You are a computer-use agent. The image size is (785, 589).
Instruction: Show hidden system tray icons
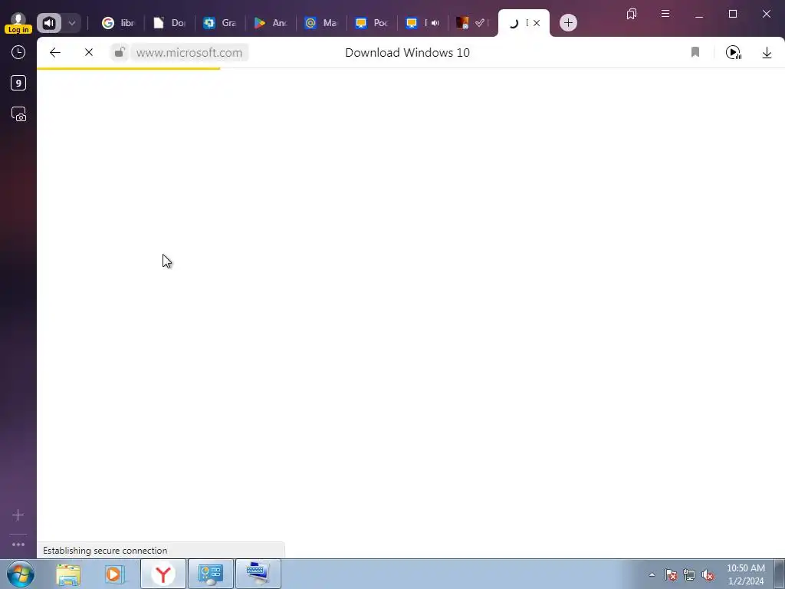click(x=652, y=574)
